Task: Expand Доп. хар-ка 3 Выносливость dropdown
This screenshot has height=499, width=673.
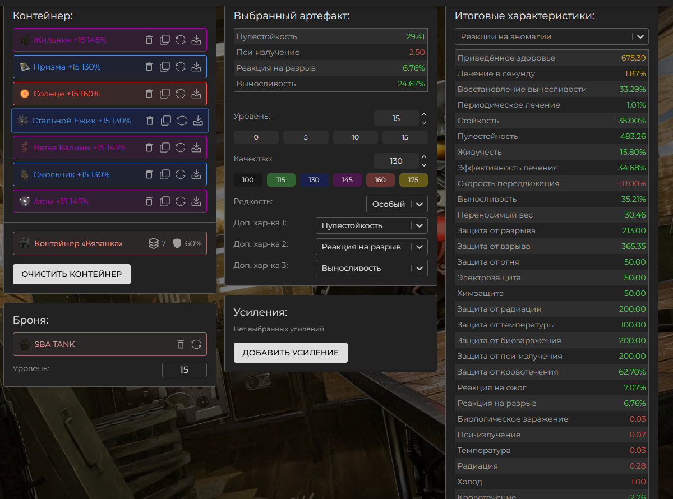Action: coord(372,268)
